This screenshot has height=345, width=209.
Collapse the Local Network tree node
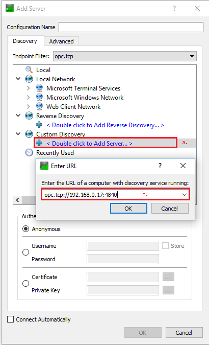(x=18, y=79)
